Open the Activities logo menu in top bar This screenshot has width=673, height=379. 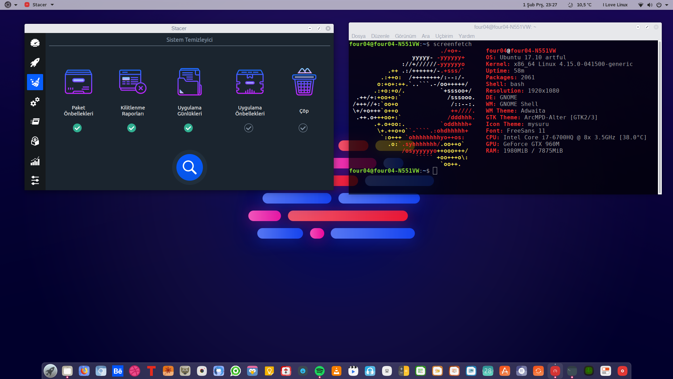tap(11, 5)
